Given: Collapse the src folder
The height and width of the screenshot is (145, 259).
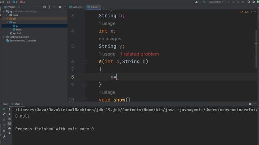Looking at the screenshot, I should (x=7, y=22).
